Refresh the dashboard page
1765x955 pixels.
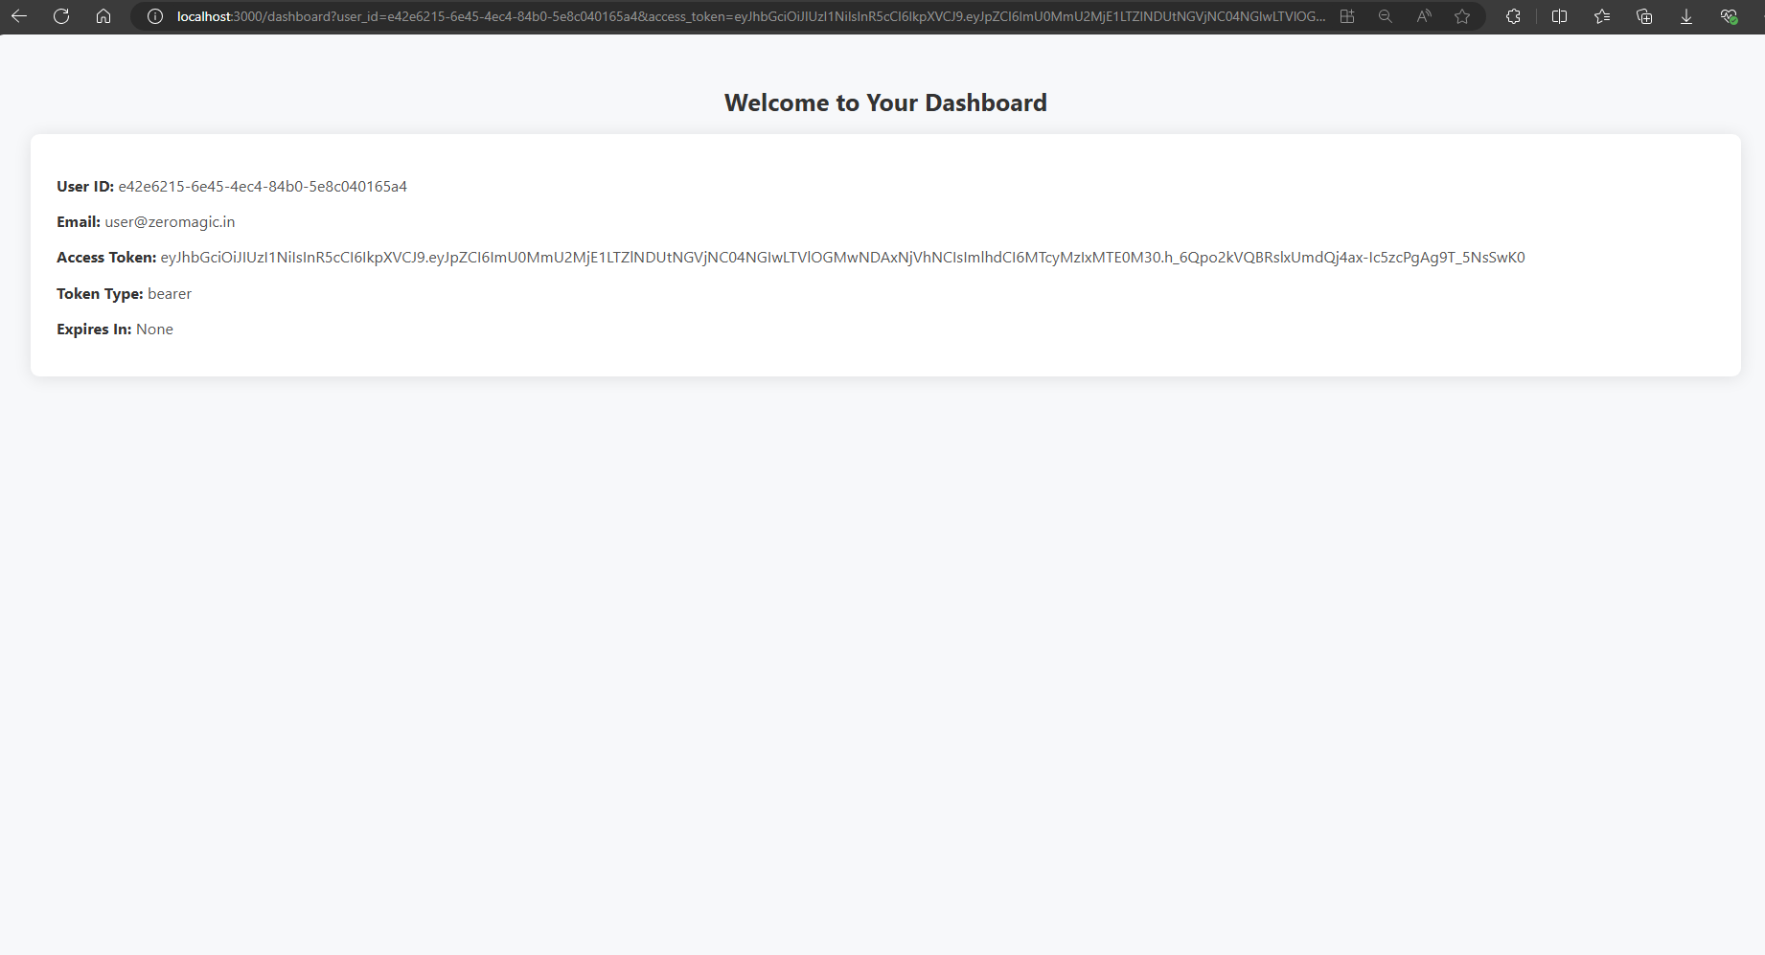click(60, 15)
